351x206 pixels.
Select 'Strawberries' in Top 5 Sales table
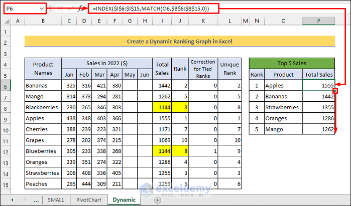coord(283,107)
